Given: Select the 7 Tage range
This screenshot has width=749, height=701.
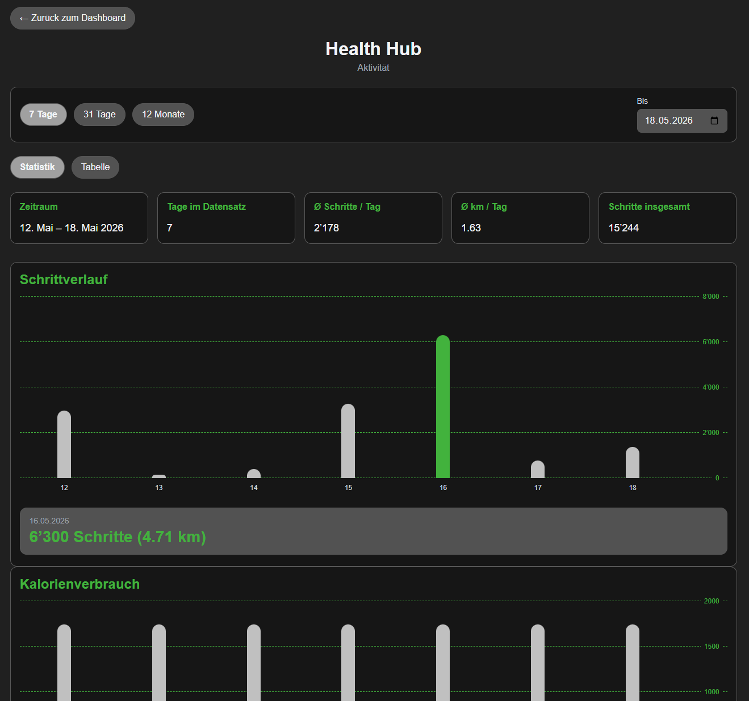Looking at the screenshot, I should tap(43, 115).
